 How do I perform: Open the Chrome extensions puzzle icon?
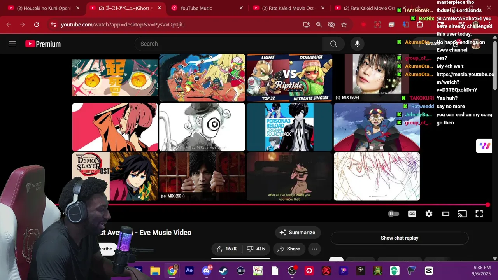(420, 24)
